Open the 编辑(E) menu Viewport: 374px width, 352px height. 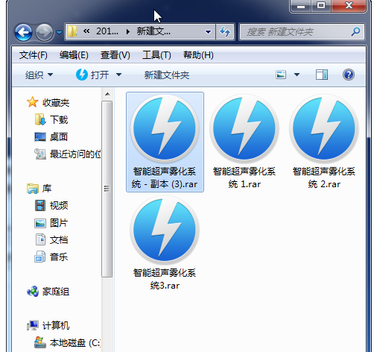pos(74,55)
